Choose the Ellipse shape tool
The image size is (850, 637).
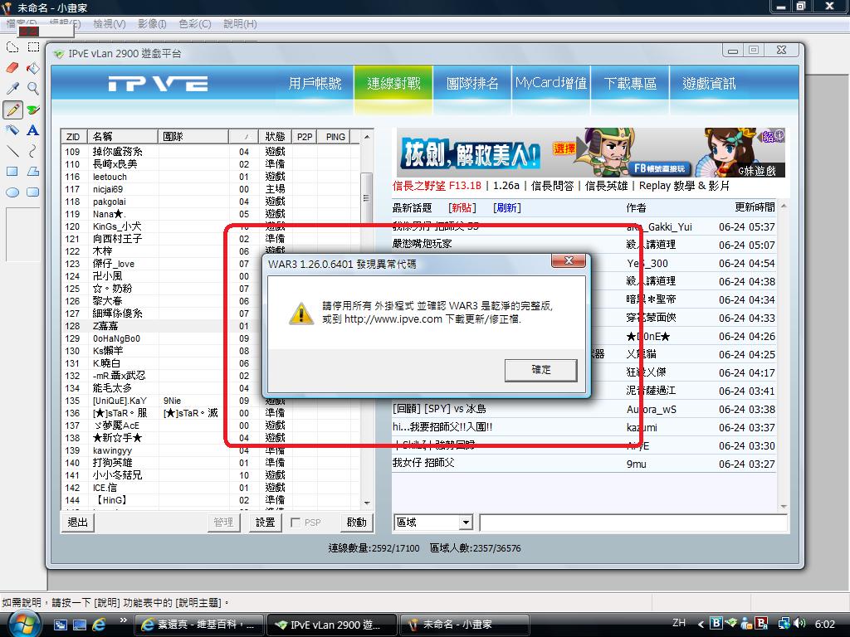click(x=12, y=192)
